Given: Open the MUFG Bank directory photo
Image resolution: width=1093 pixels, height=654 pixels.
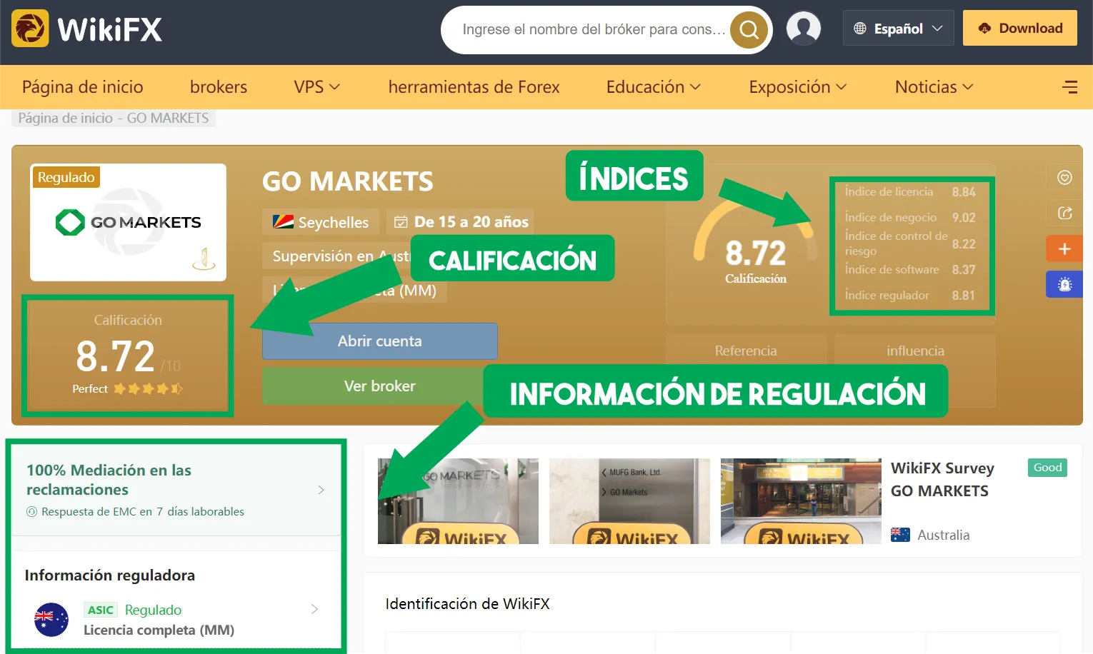Looking at the screenshot, I should click(629, 501).
